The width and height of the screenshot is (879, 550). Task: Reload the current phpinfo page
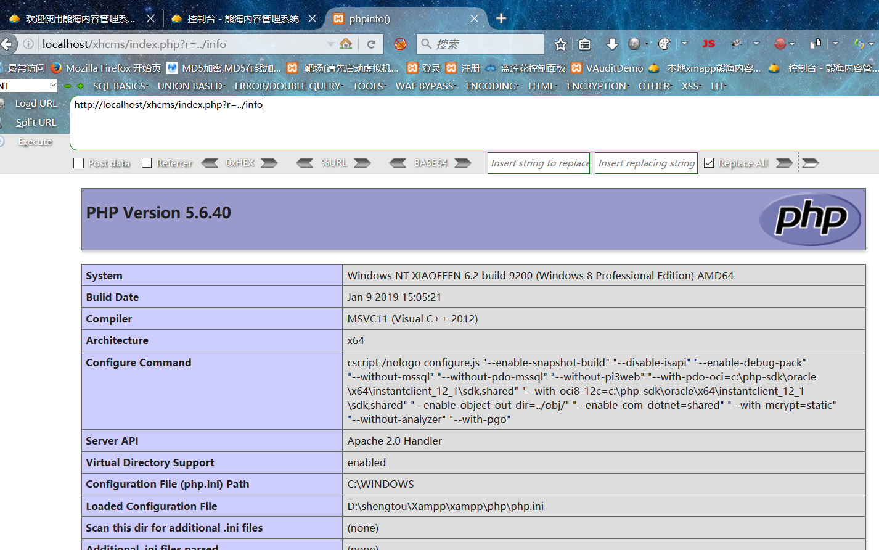click(371, 44)
